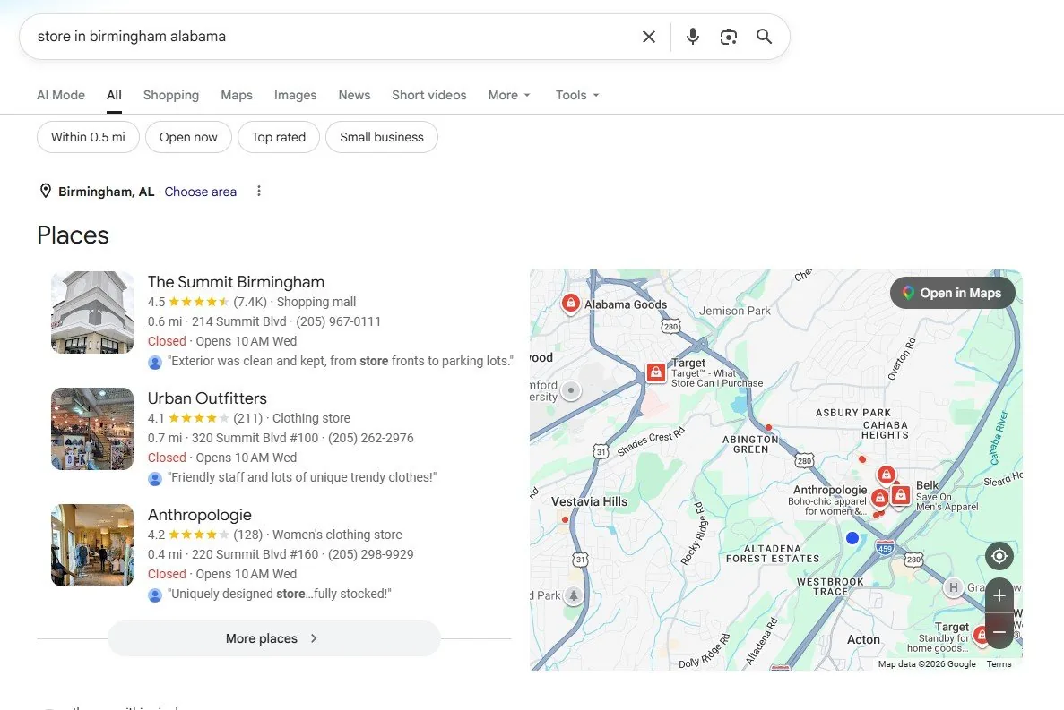This screenshot has width=1064, height=710.
Task: Switch to the Images tab
Action: pyautogui.click(x=295, y=95)
